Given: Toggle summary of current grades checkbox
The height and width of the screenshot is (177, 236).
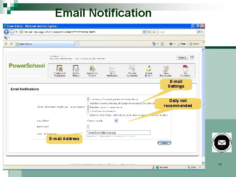Looking at the screenshot, I should pyautogui.click(x=88, y=99).
